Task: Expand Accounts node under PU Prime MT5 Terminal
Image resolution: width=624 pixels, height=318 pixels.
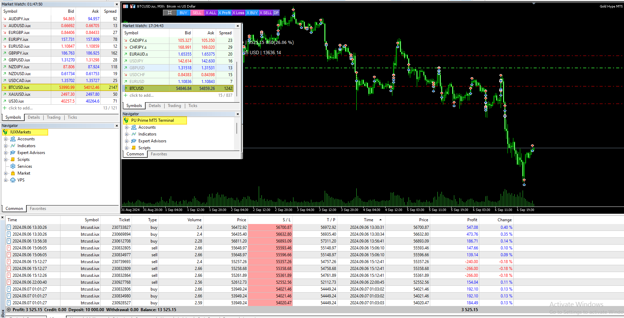Action: (127, 127)
